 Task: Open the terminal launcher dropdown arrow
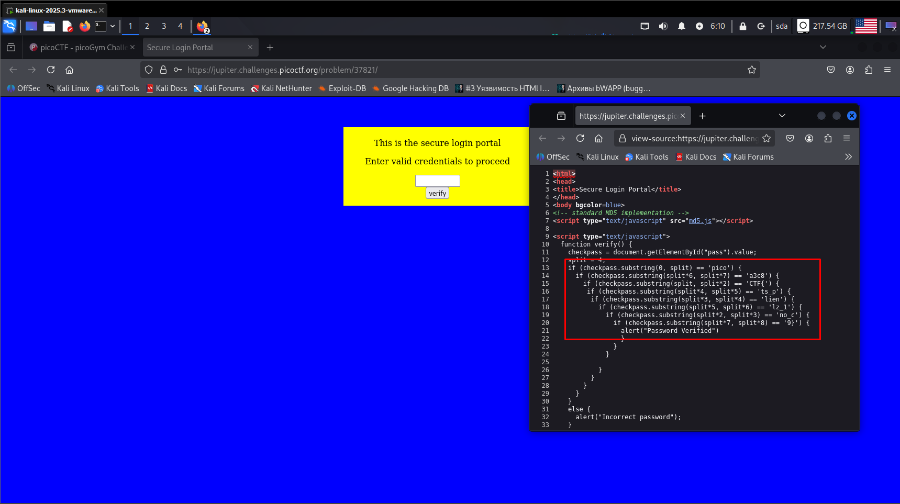(113, 26)
